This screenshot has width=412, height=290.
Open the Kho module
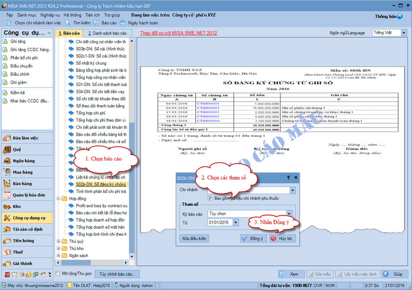[27, 206]
